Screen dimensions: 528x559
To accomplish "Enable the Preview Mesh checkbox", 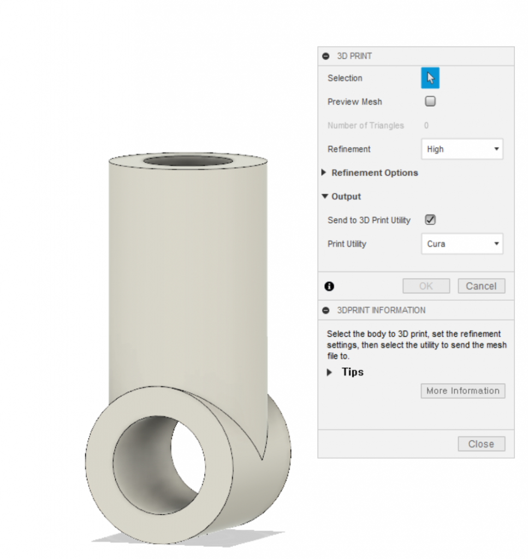I will [x=430, y=101].
